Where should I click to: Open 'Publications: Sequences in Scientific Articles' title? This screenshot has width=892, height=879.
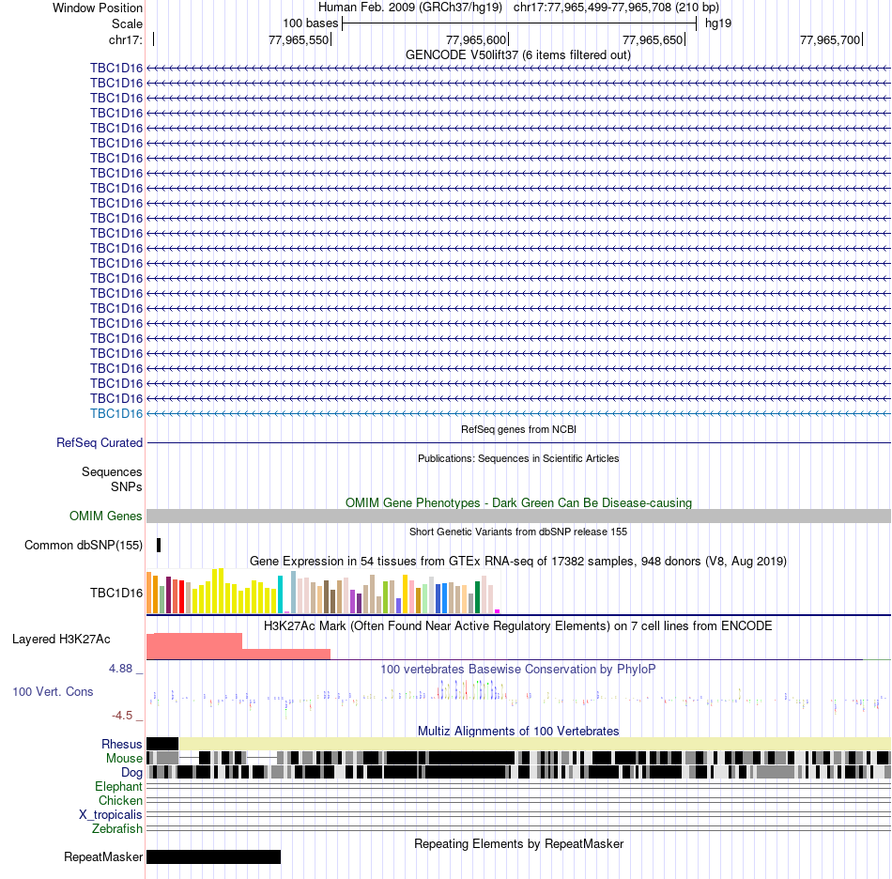tap(518, 458)
